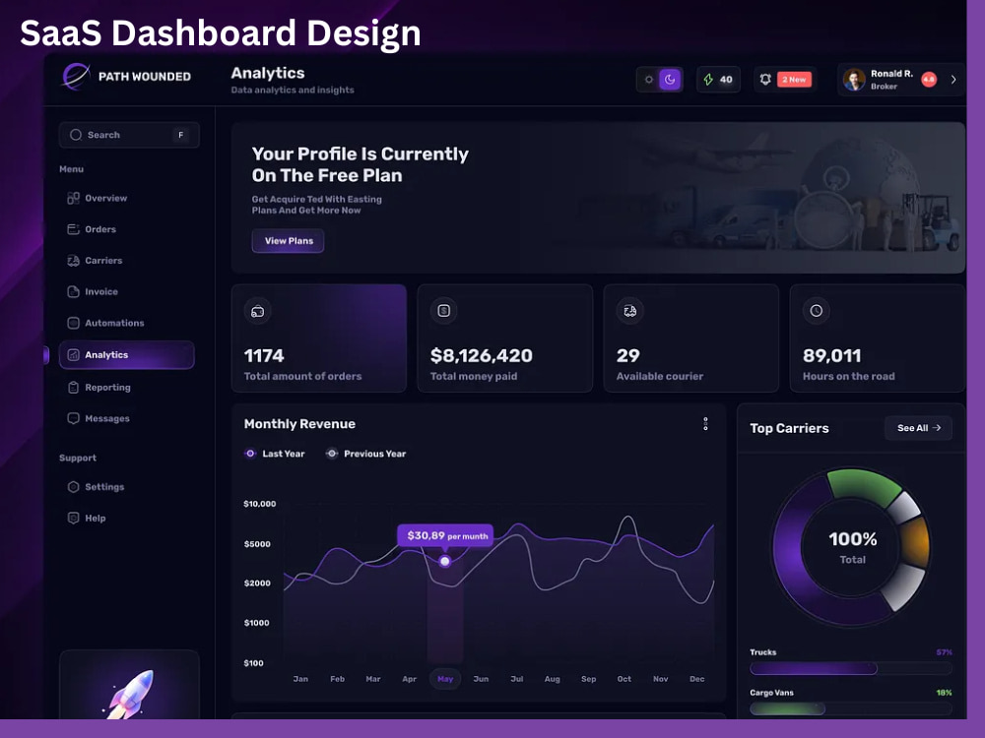Click the hours on the road clock icon
985x738 pixels.
(816, 311)
